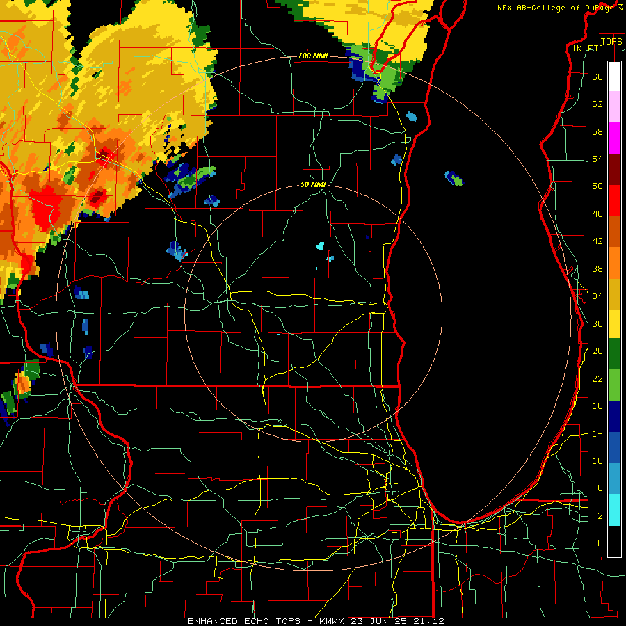Click the gold legend swatch
The image size is (626, 626).
tap(614, 294)
